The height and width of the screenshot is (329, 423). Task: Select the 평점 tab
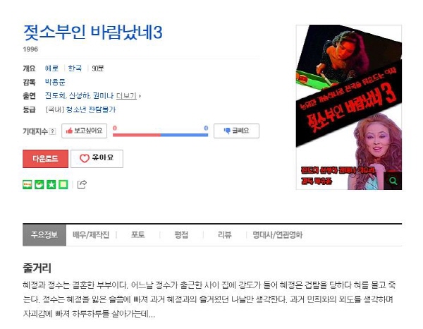tap(181, 234)
